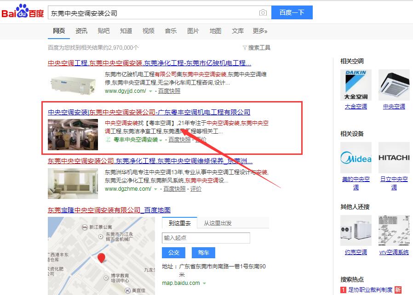Screen dimensions: 413x295
Task: Click the red map location pin
Action: pyautogui.click(x=101, y=258)
